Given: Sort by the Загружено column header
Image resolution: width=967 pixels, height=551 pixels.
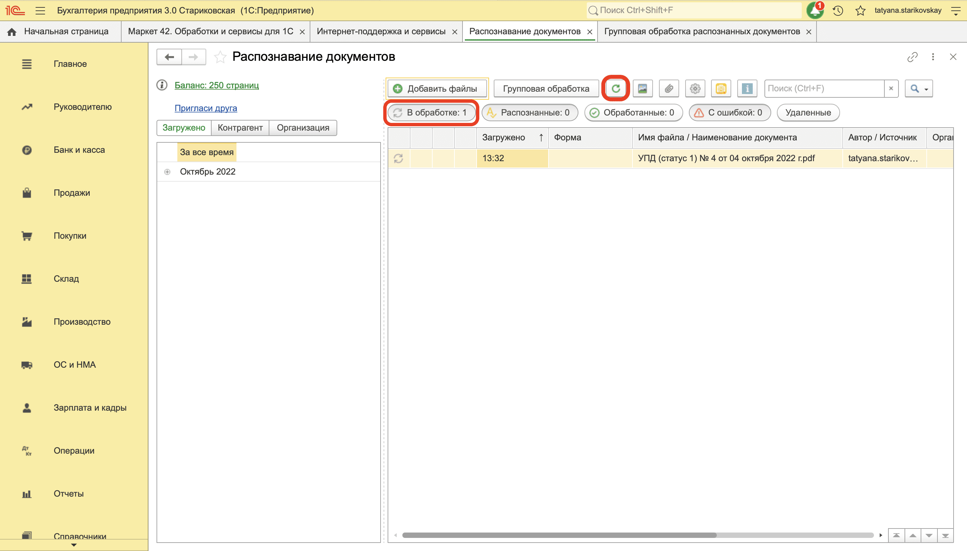Looking at the screenshot, I should pos(513,137).
